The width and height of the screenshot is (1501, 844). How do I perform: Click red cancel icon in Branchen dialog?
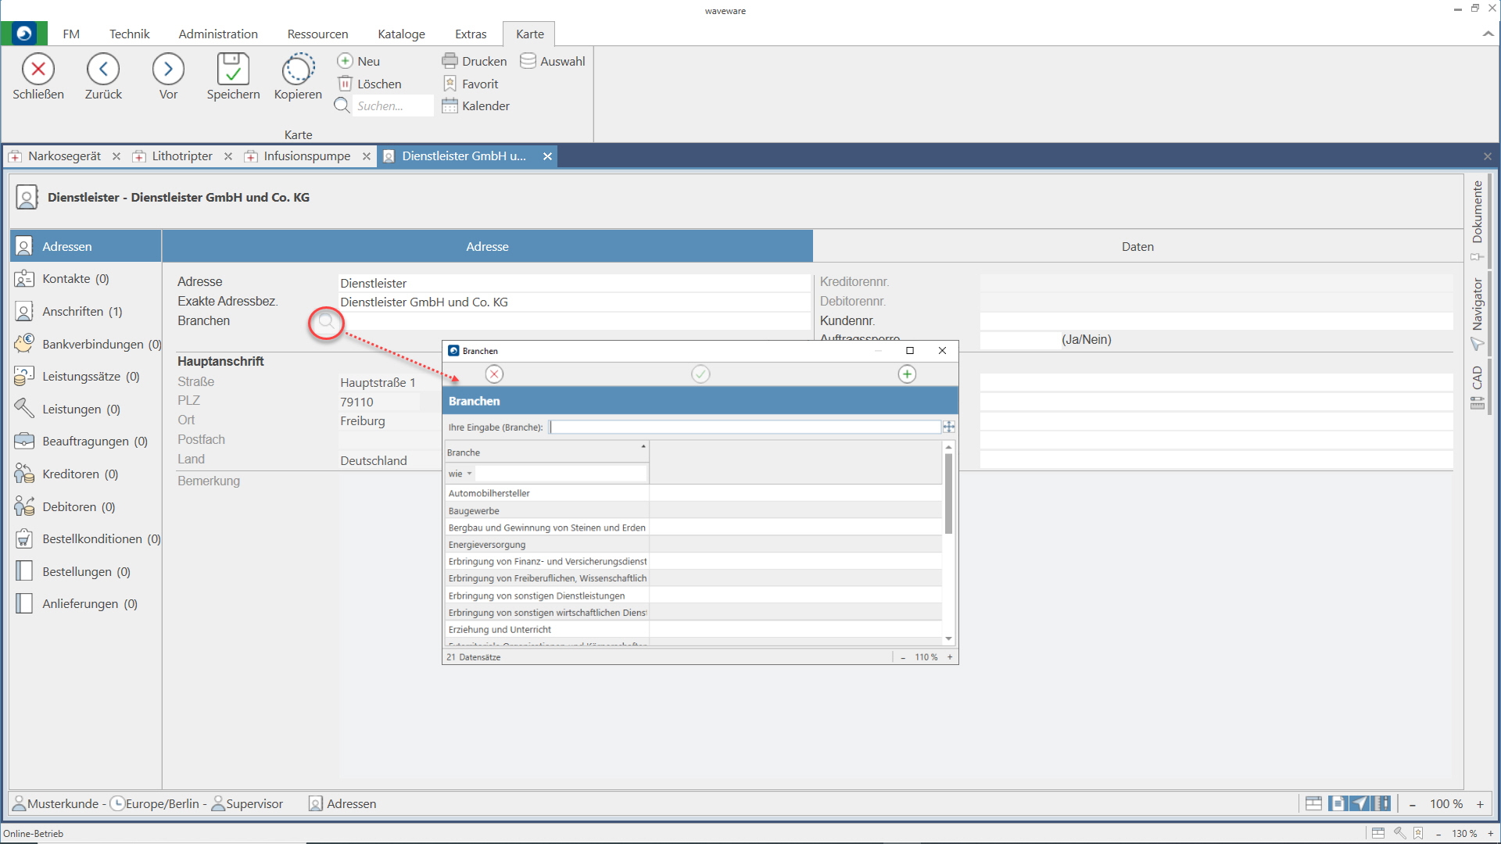tap(494, 374)
